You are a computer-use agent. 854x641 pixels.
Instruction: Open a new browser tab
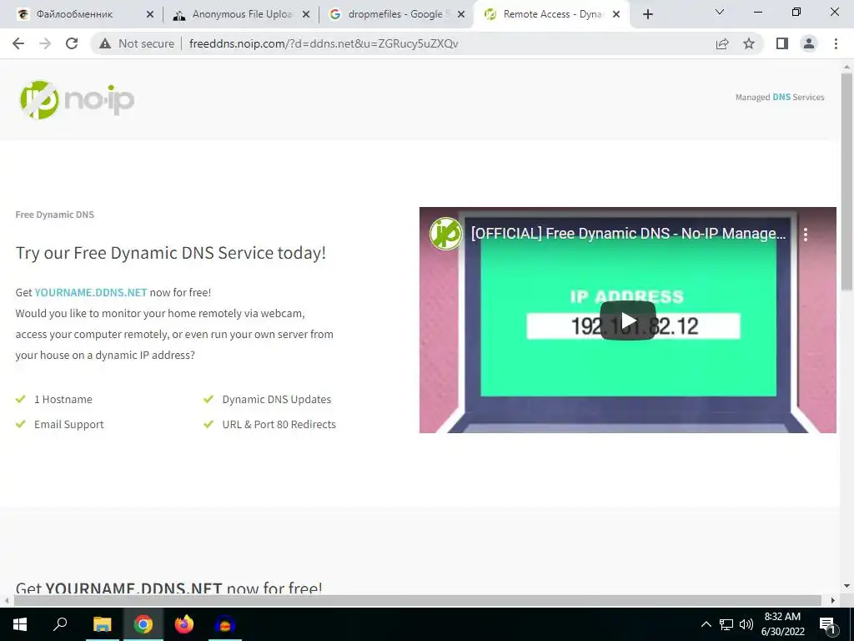647,15
